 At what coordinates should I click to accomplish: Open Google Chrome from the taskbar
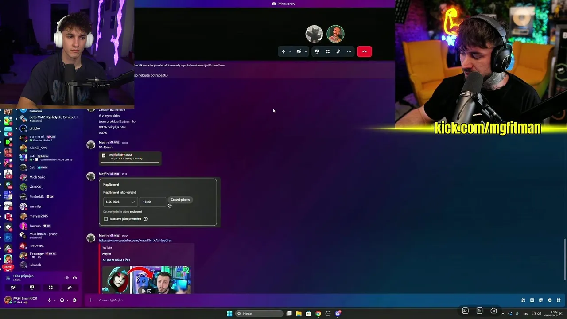click(x=318, y=314)
